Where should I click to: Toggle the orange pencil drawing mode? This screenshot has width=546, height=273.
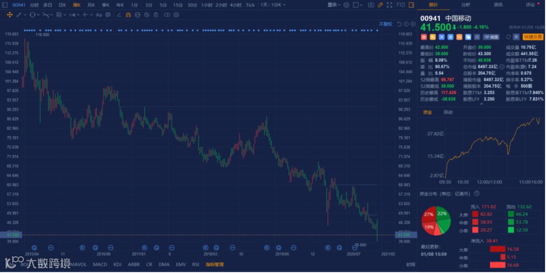pyautogui.click(x=380, y=5)
